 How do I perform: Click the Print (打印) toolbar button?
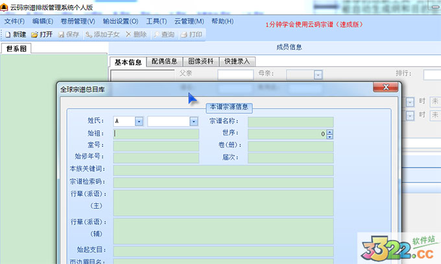(x=191, y=34)
